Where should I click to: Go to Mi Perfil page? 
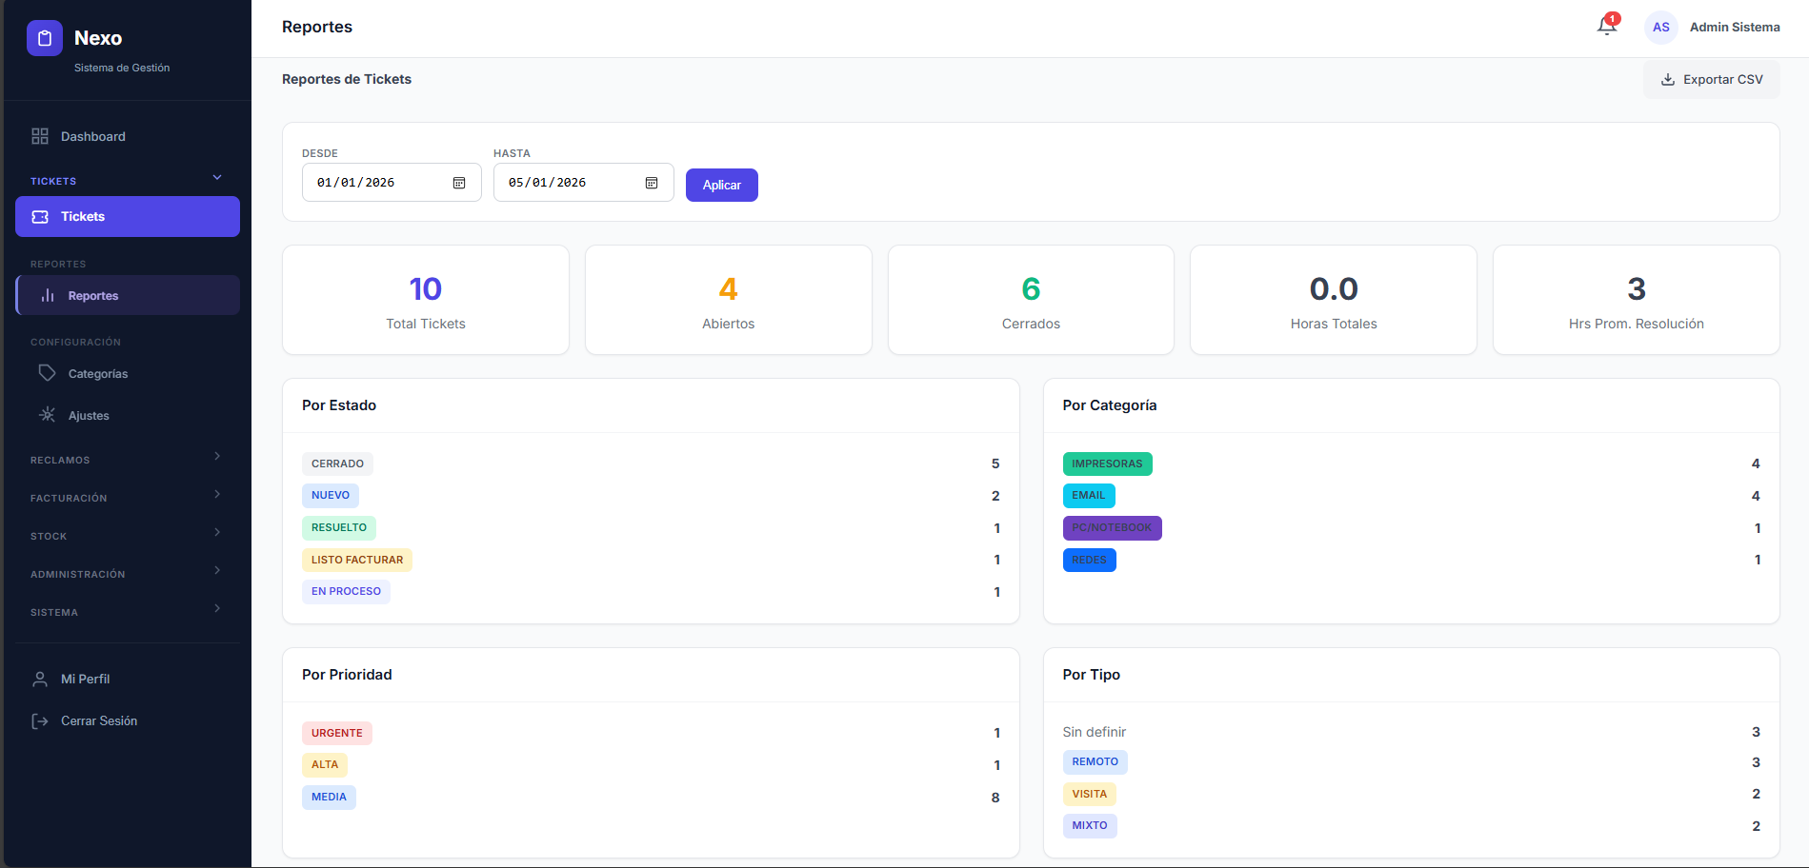coord(85,679)
